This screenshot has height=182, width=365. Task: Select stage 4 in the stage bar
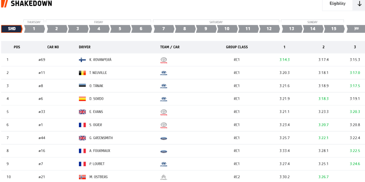99,29
